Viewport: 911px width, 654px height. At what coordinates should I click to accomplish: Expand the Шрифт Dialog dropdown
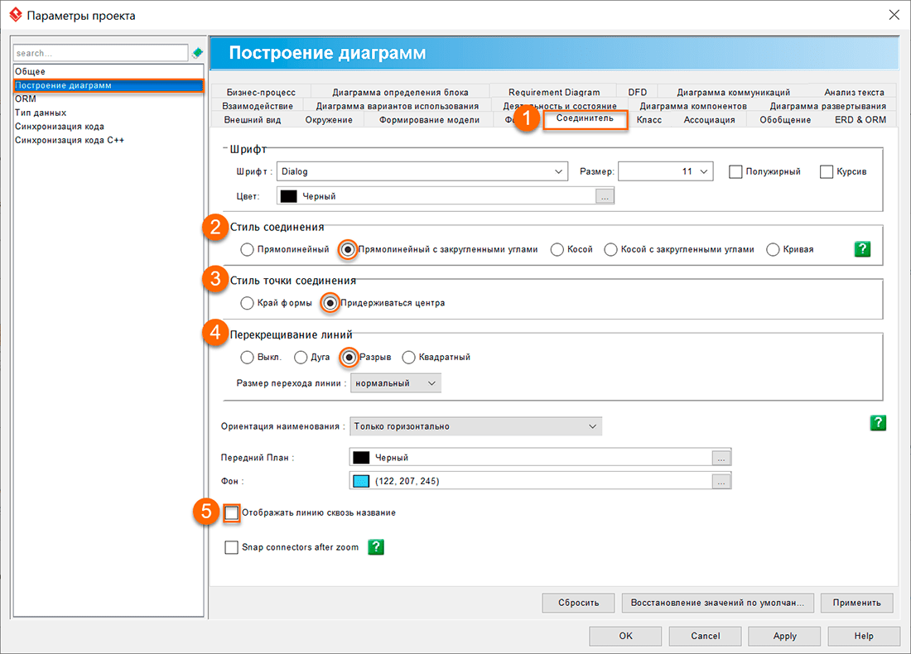point(422,171)
